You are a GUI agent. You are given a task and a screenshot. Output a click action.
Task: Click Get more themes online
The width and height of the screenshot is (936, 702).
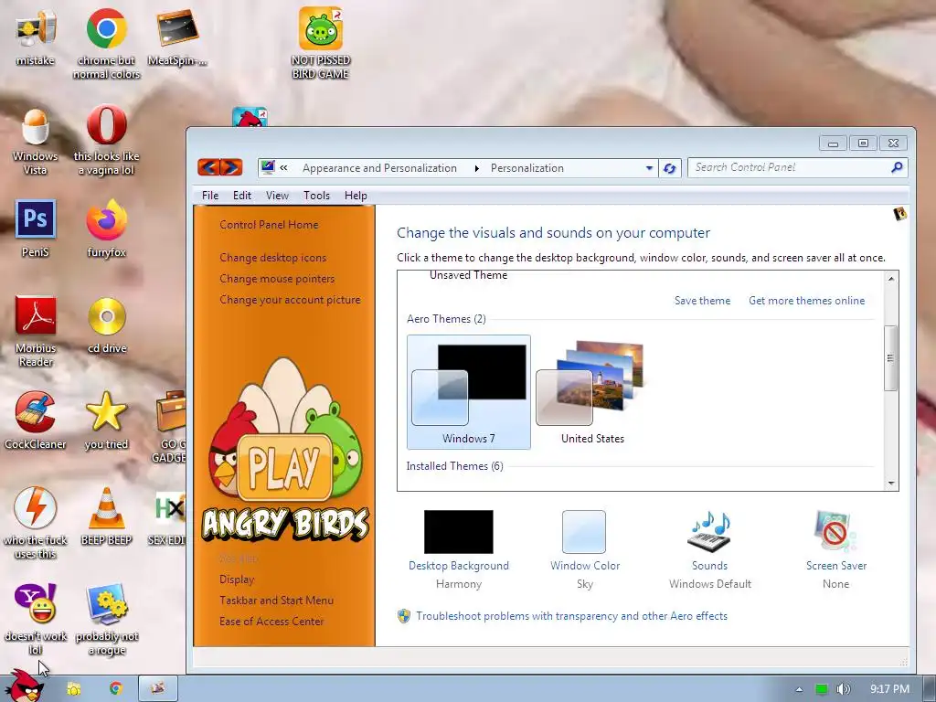click(x=806, y=301)
